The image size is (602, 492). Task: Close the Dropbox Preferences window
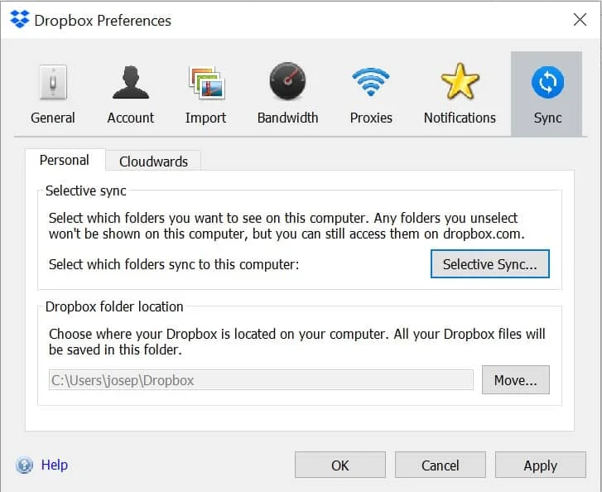(580, 19)
